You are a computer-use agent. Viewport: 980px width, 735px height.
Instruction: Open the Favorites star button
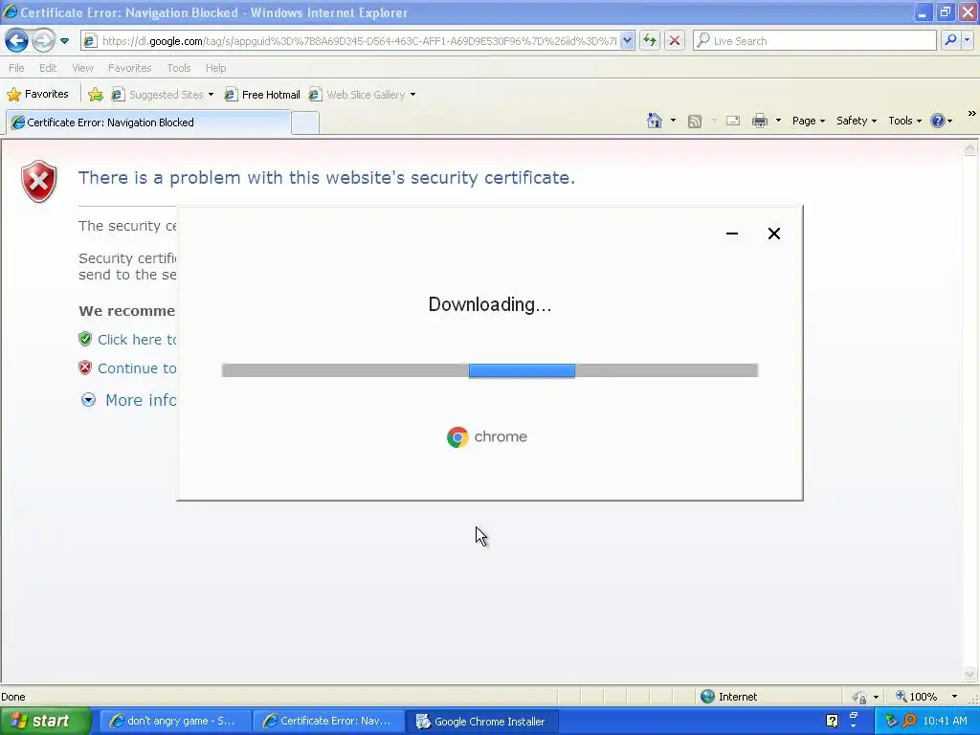[37, 95]
